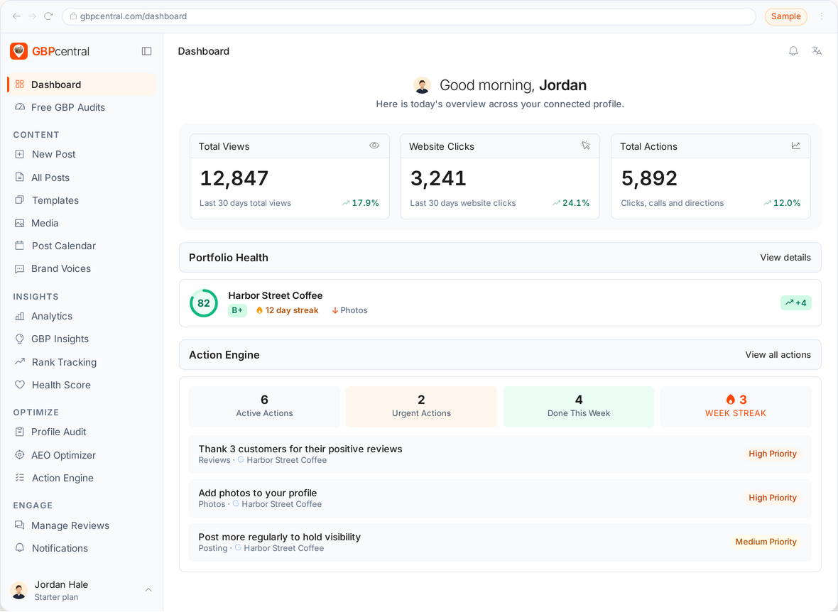Open the notifications bell in header
Image resolution: width=838 pixels, height=612 pixels.
793,51
